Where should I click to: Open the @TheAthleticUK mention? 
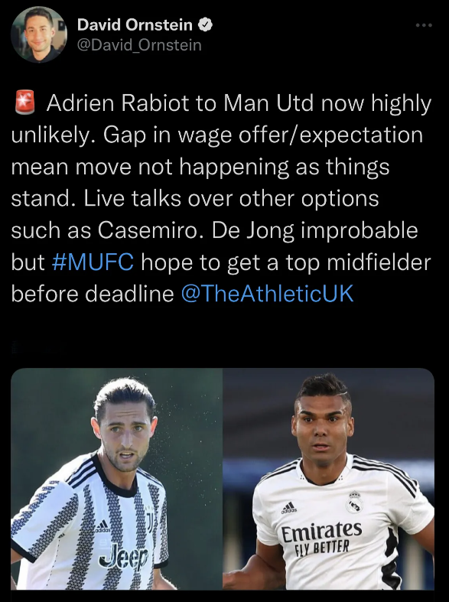click(x=267, y=294)
